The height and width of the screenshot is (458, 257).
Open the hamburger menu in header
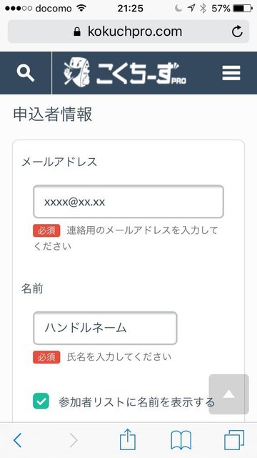click(x=231, y=73)
